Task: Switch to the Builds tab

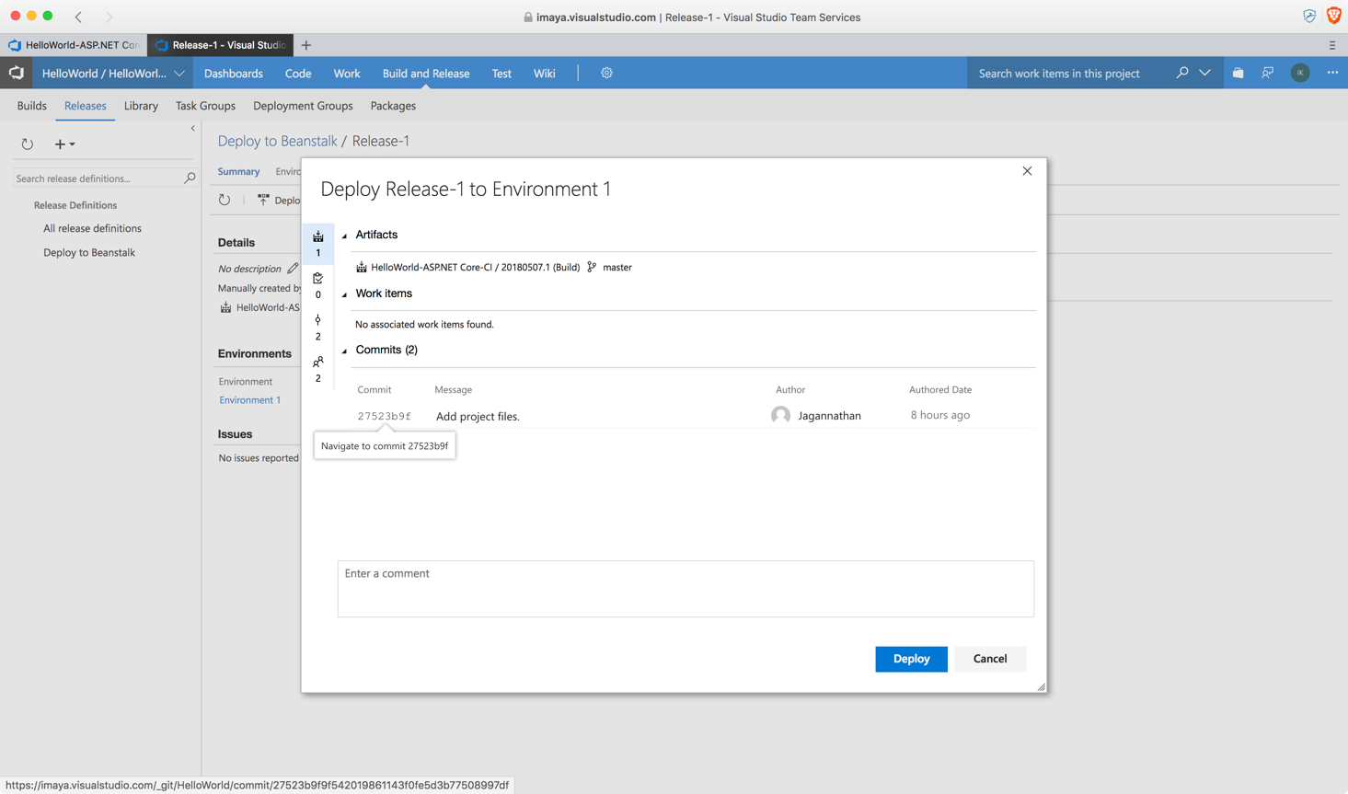Action: [32, 106]
